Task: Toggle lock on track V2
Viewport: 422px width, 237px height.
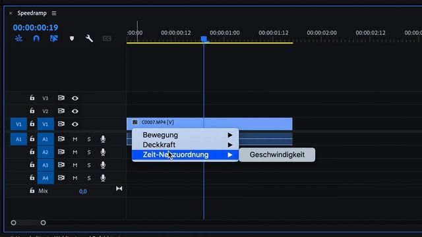Action: point(32,111)
